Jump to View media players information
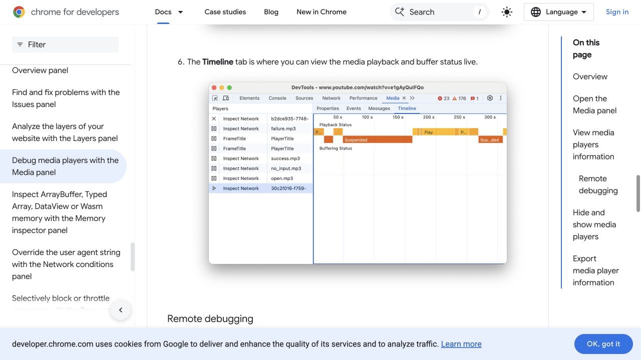The height and width of the screenshot is (360, 641). pyautogui.click(x=593, y=144)
